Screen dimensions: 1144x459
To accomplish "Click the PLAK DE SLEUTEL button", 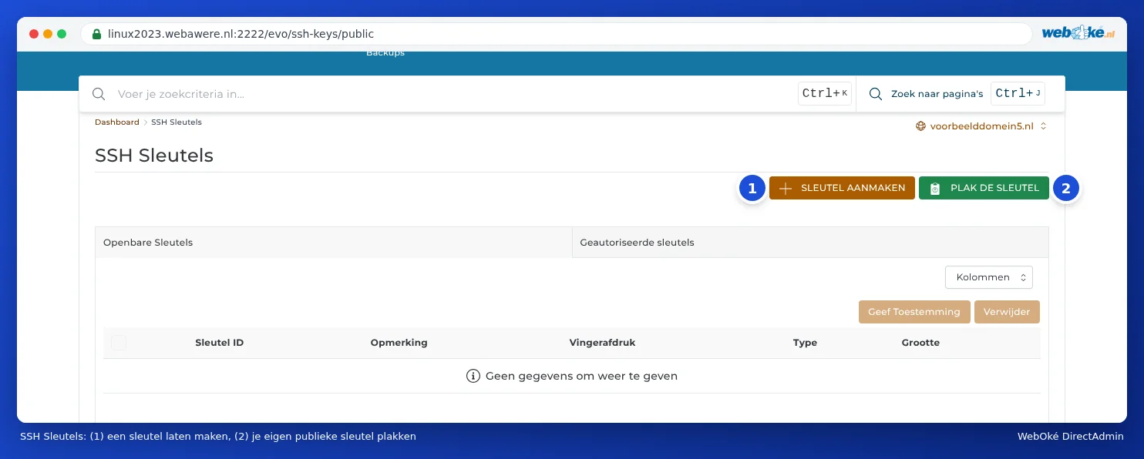I will pyautogui.click(x=984, y=189).
